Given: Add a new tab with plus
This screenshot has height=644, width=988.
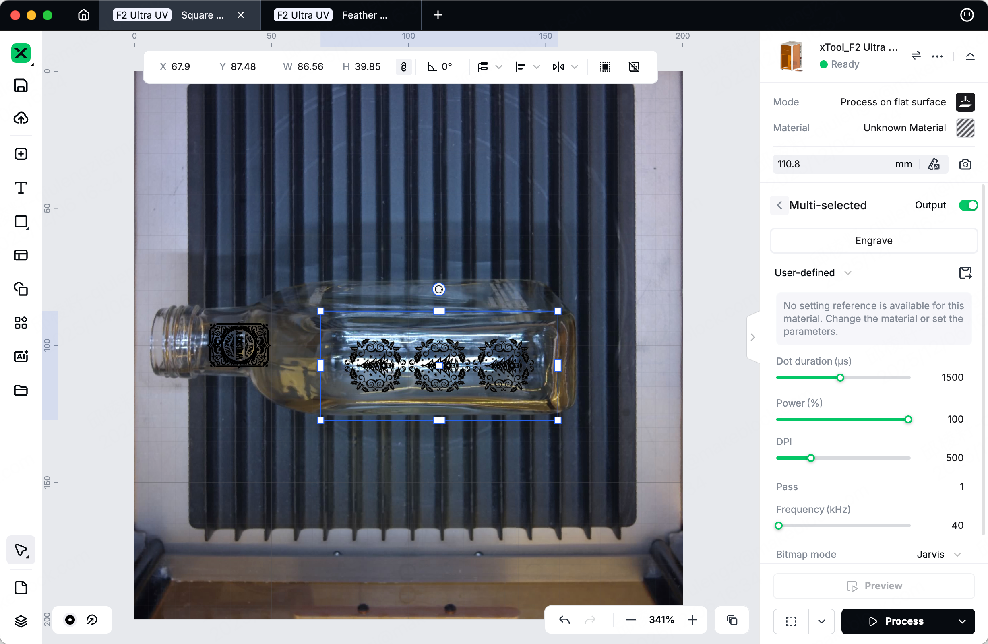Looking at the screenshot, I should pos(438,15).
